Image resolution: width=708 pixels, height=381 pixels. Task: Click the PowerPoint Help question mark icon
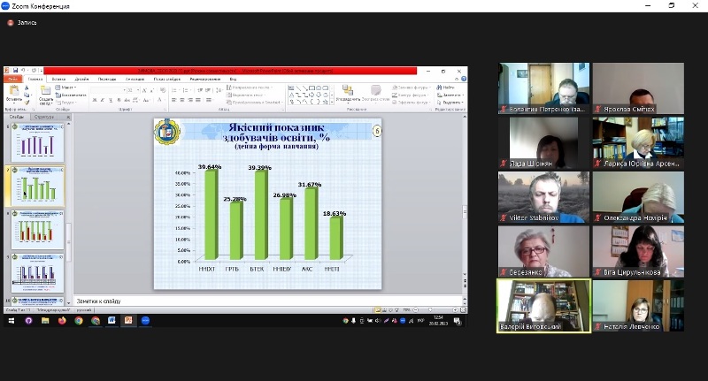463,79
